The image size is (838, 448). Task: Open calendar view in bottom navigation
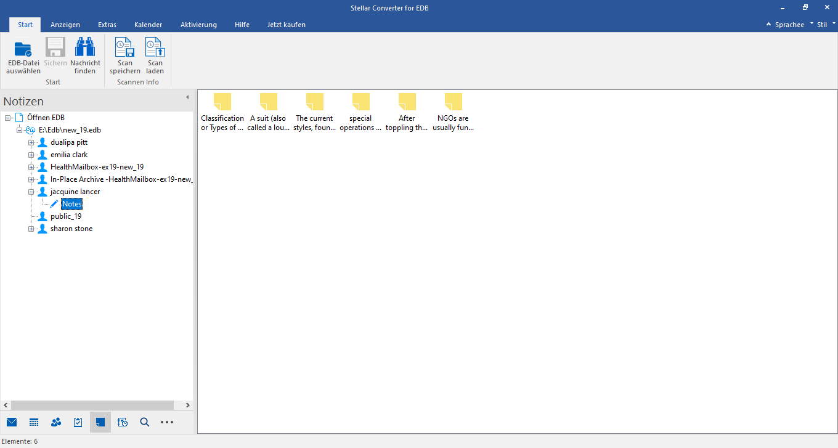(34, 422)
